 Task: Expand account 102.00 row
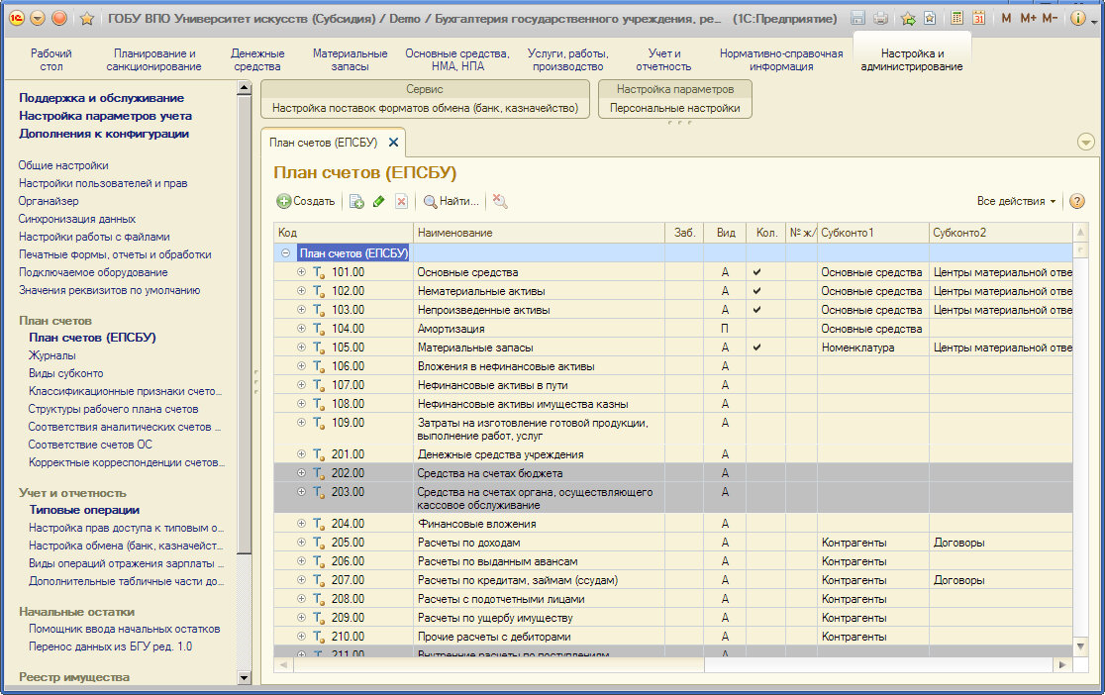pos(301,290)
